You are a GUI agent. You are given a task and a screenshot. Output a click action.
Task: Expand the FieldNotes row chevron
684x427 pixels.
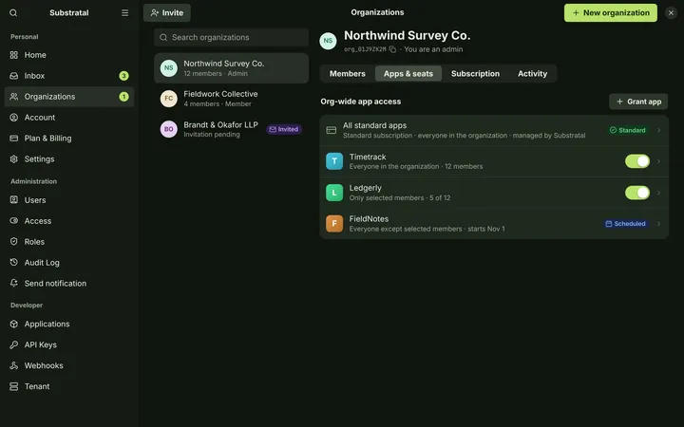coord(658,224)
